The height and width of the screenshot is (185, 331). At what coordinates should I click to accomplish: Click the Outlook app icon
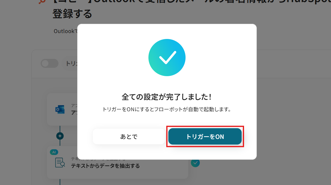[60, 109]
